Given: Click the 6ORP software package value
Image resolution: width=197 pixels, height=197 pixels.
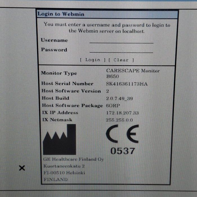Looking at the screenshot, I should click(113, 106).
